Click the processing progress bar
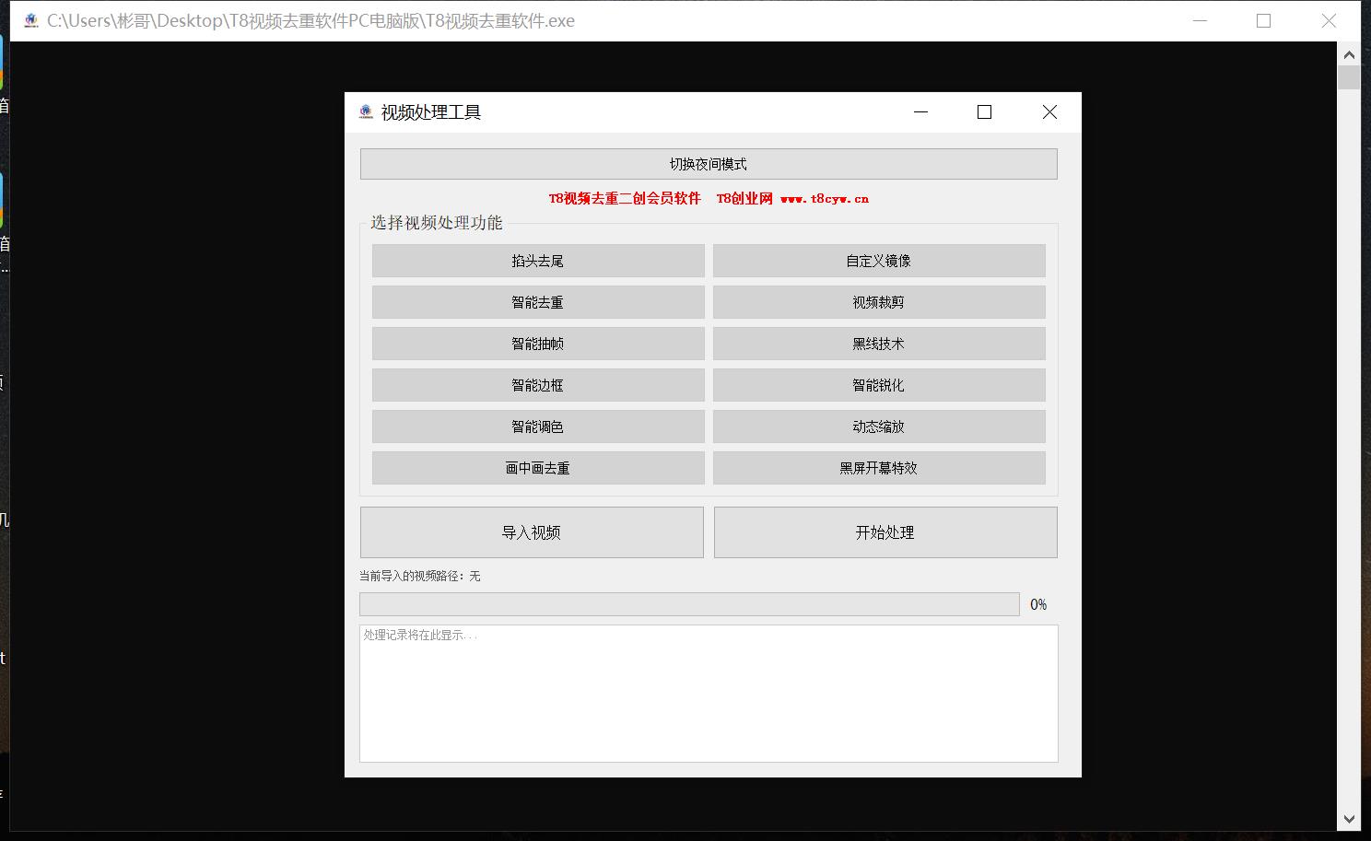 click(x=689, y=604)
